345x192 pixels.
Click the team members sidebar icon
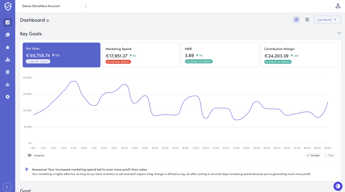[x=7, y=85]
